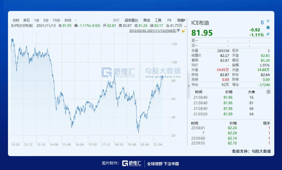
Task: Click 总量 value 289298
Action: point(223,51)
